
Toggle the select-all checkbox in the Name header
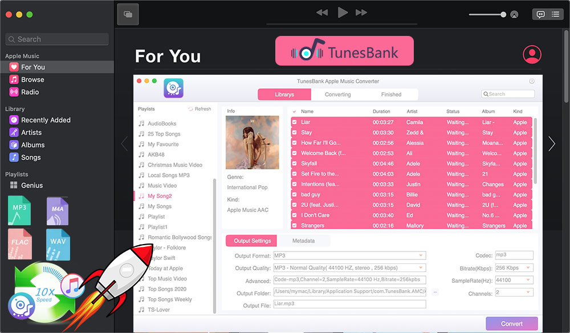(295, 111)
